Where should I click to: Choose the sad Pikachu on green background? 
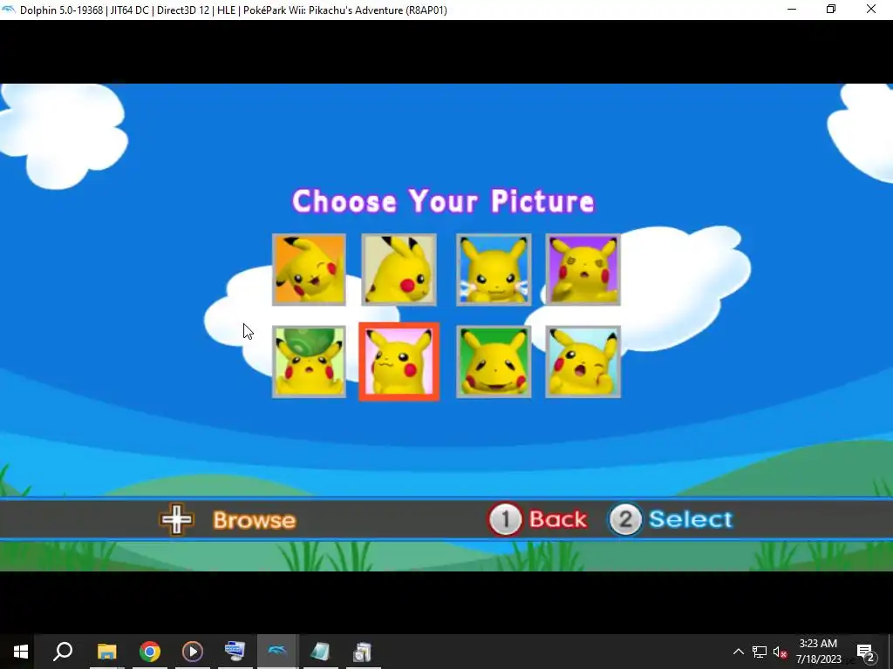pos(494,362)
